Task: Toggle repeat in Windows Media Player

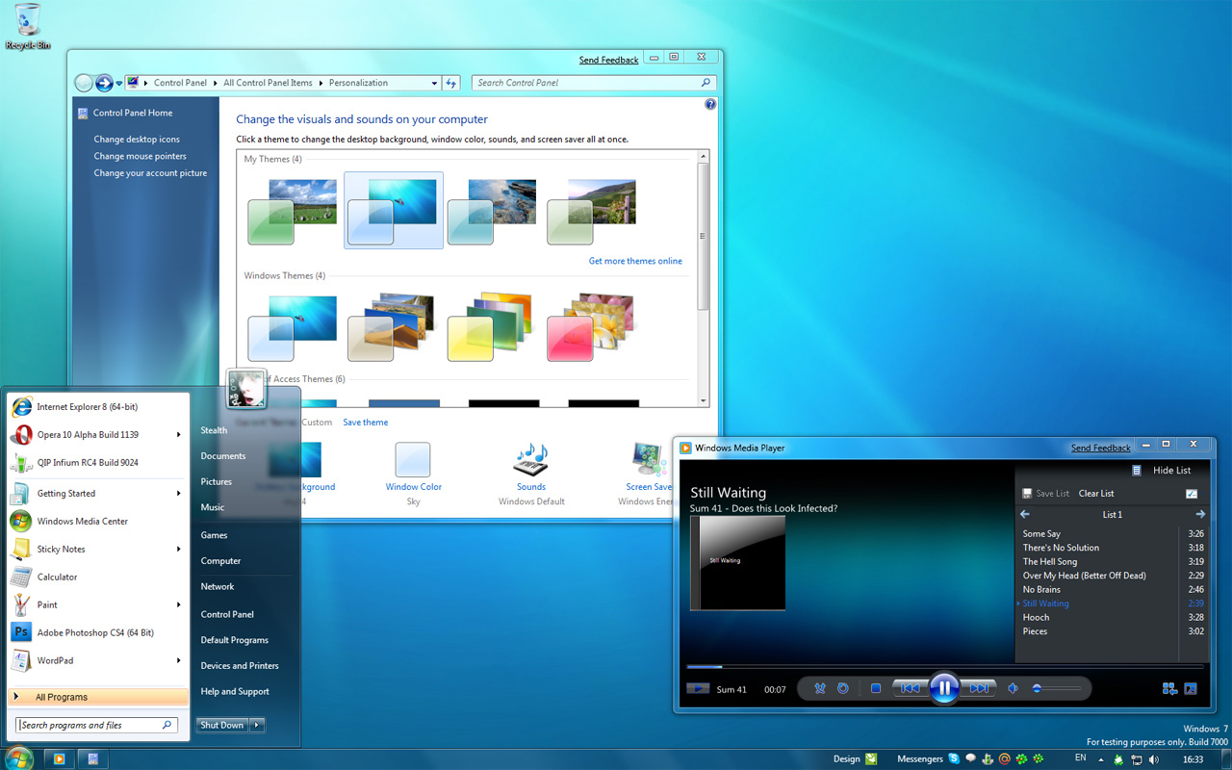Action: click(843, 688)
